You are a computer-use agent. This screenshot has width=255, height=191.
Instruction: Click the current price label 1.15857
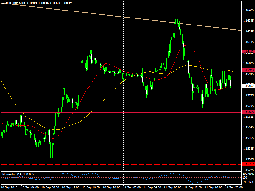point(248,86)
